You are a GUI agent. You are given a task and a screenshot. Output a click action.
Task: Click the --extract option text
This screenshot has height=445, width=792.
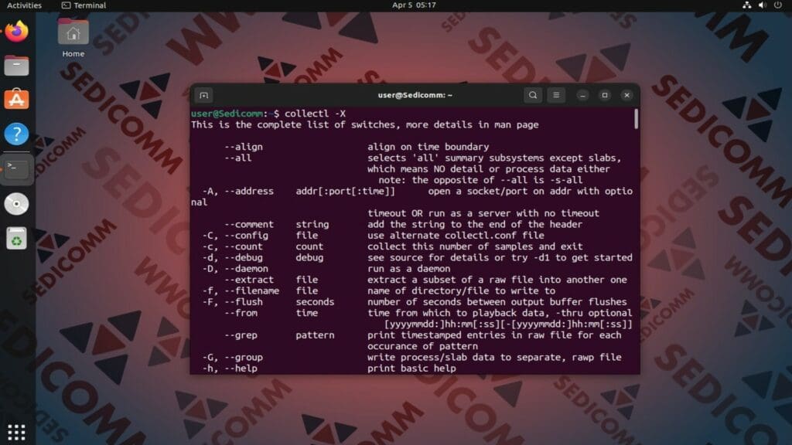[x=249, y=280]
